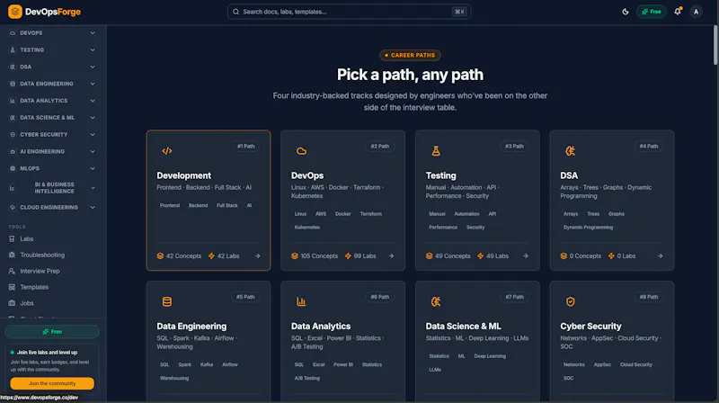Click the Terraform tag in DevOps card

pos(370,214)
